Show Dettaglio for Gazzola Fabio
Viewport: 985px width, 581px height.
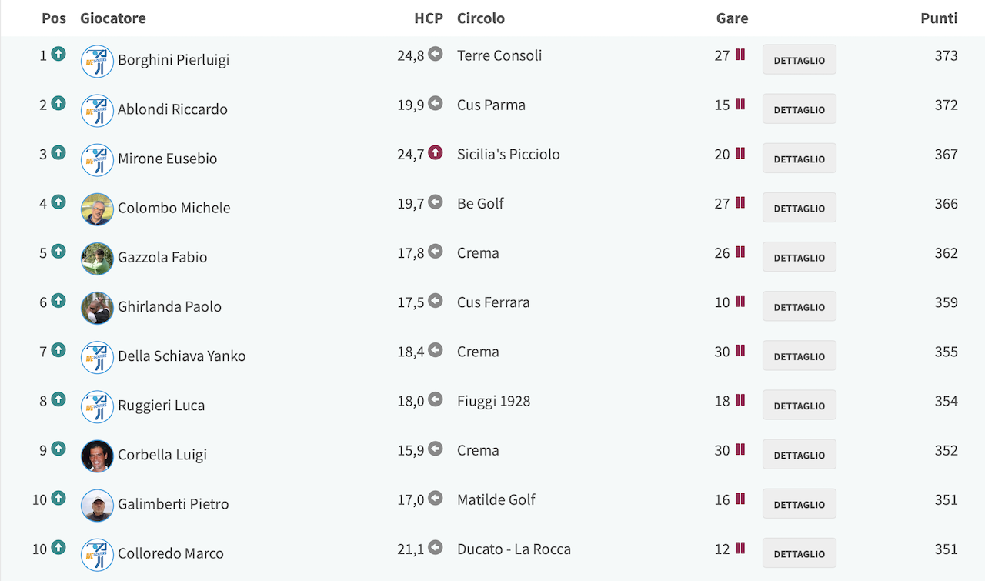pos(800,258)
